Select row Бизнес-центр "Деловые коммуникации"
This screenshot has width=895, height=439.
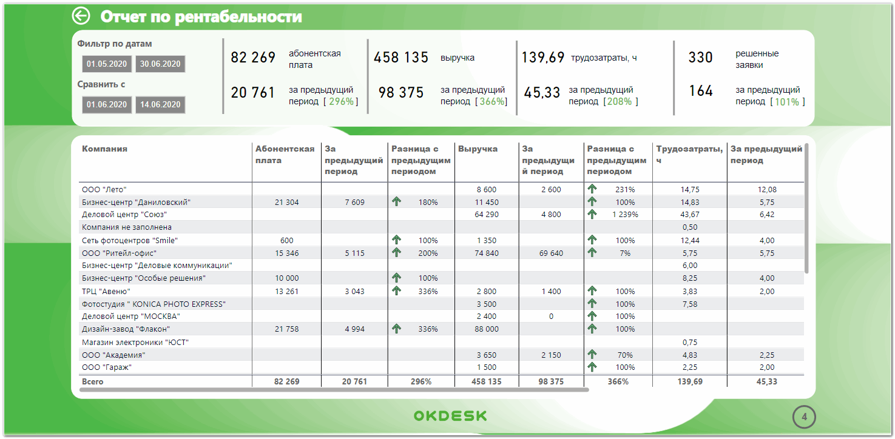441,266
